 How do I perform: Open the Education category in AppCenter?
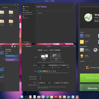coord(89,88)
